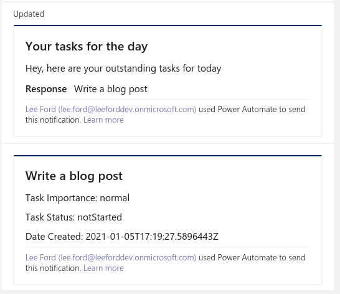Viewport: 340px width, 294px height.
Task: Open Learn more in Write a blog post card
Action: tap(103, 268)
